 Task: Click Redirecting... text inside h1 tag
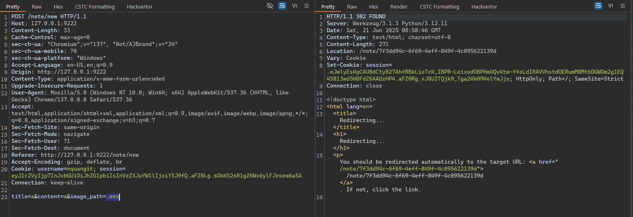coord(363,141)
